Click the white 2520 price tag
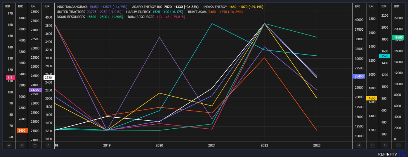 point(48,77)
